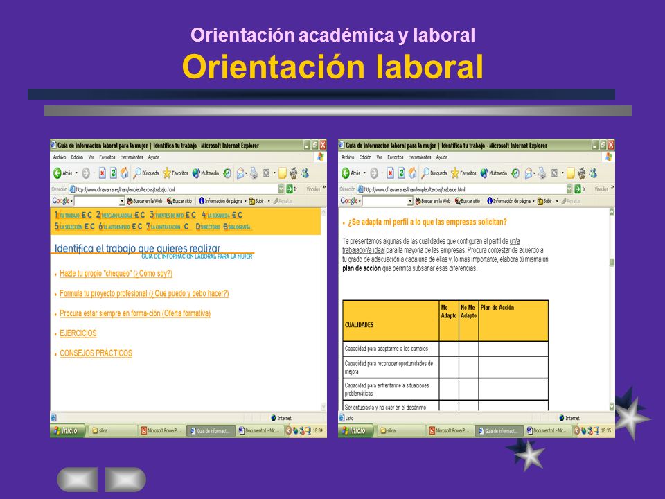Open Google search box dropdown in left browser
Viewport: 665px width, 499px height.
pos(122,201)
